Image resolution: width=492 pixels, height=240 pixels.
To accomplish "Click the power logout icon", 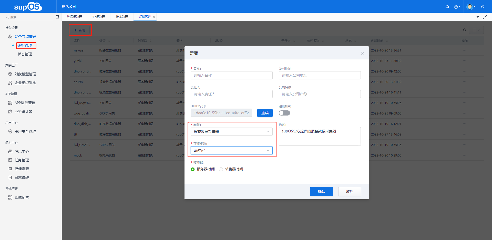I will [483, 7].
